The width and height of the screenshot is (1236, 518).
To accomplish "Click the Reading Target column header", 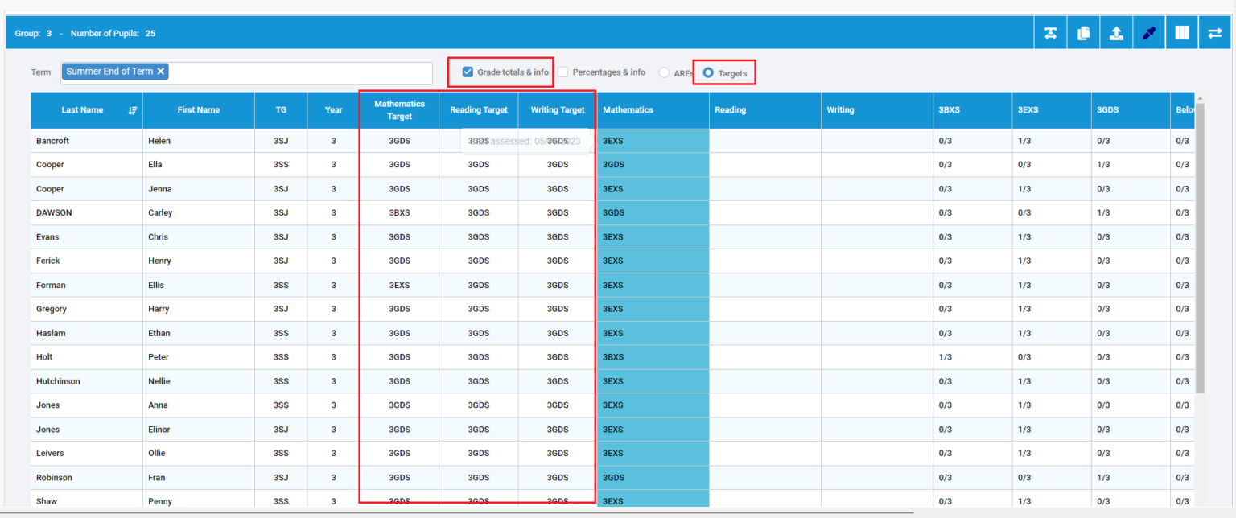I will [478, 110].
